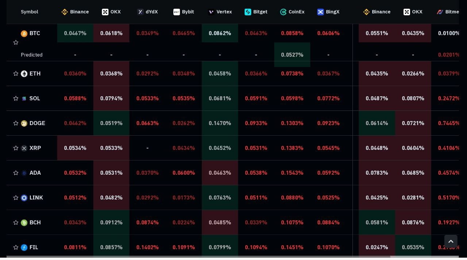Click the Symbol column header
The height and width of the screenshot is (260, 467).
click(29, 11)
